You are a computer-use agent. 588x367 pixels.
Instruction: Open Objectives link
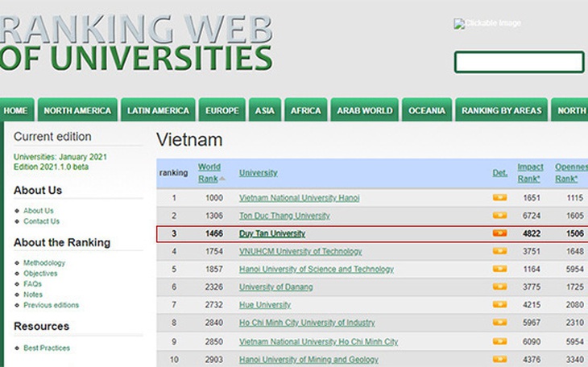pos(40,274)
